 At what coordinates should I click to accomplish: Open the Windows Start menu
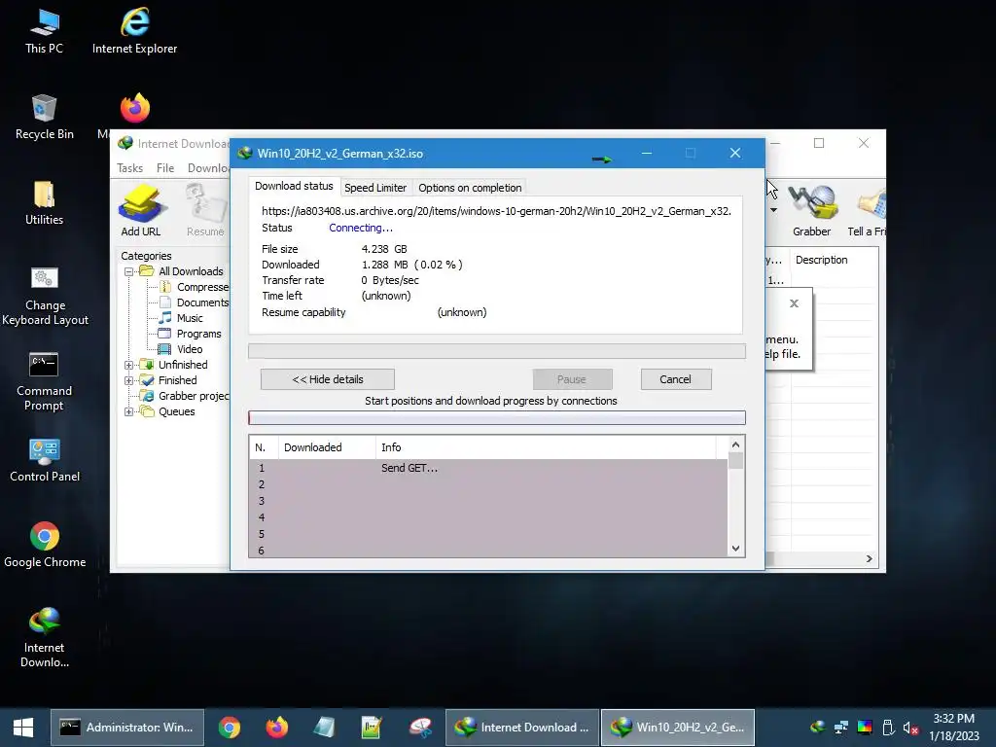pyautogui.click(x=23, y=728)
